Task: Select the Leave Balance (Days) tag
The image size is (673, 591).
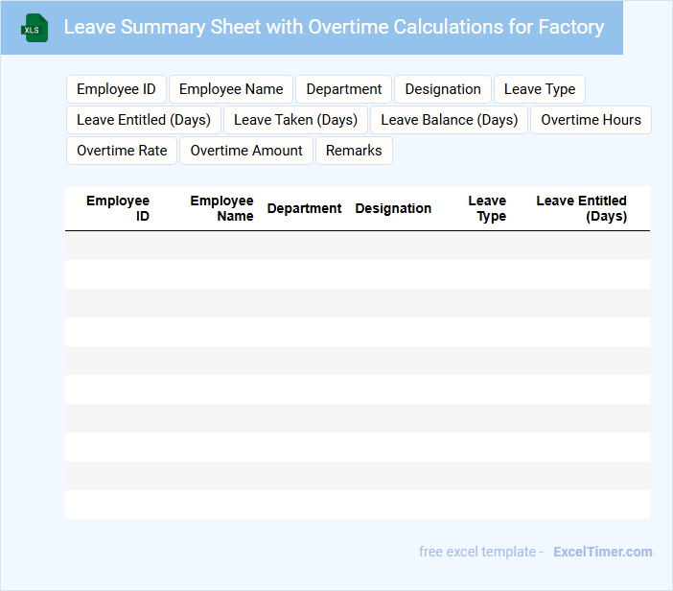Action: tap(449, 120)
